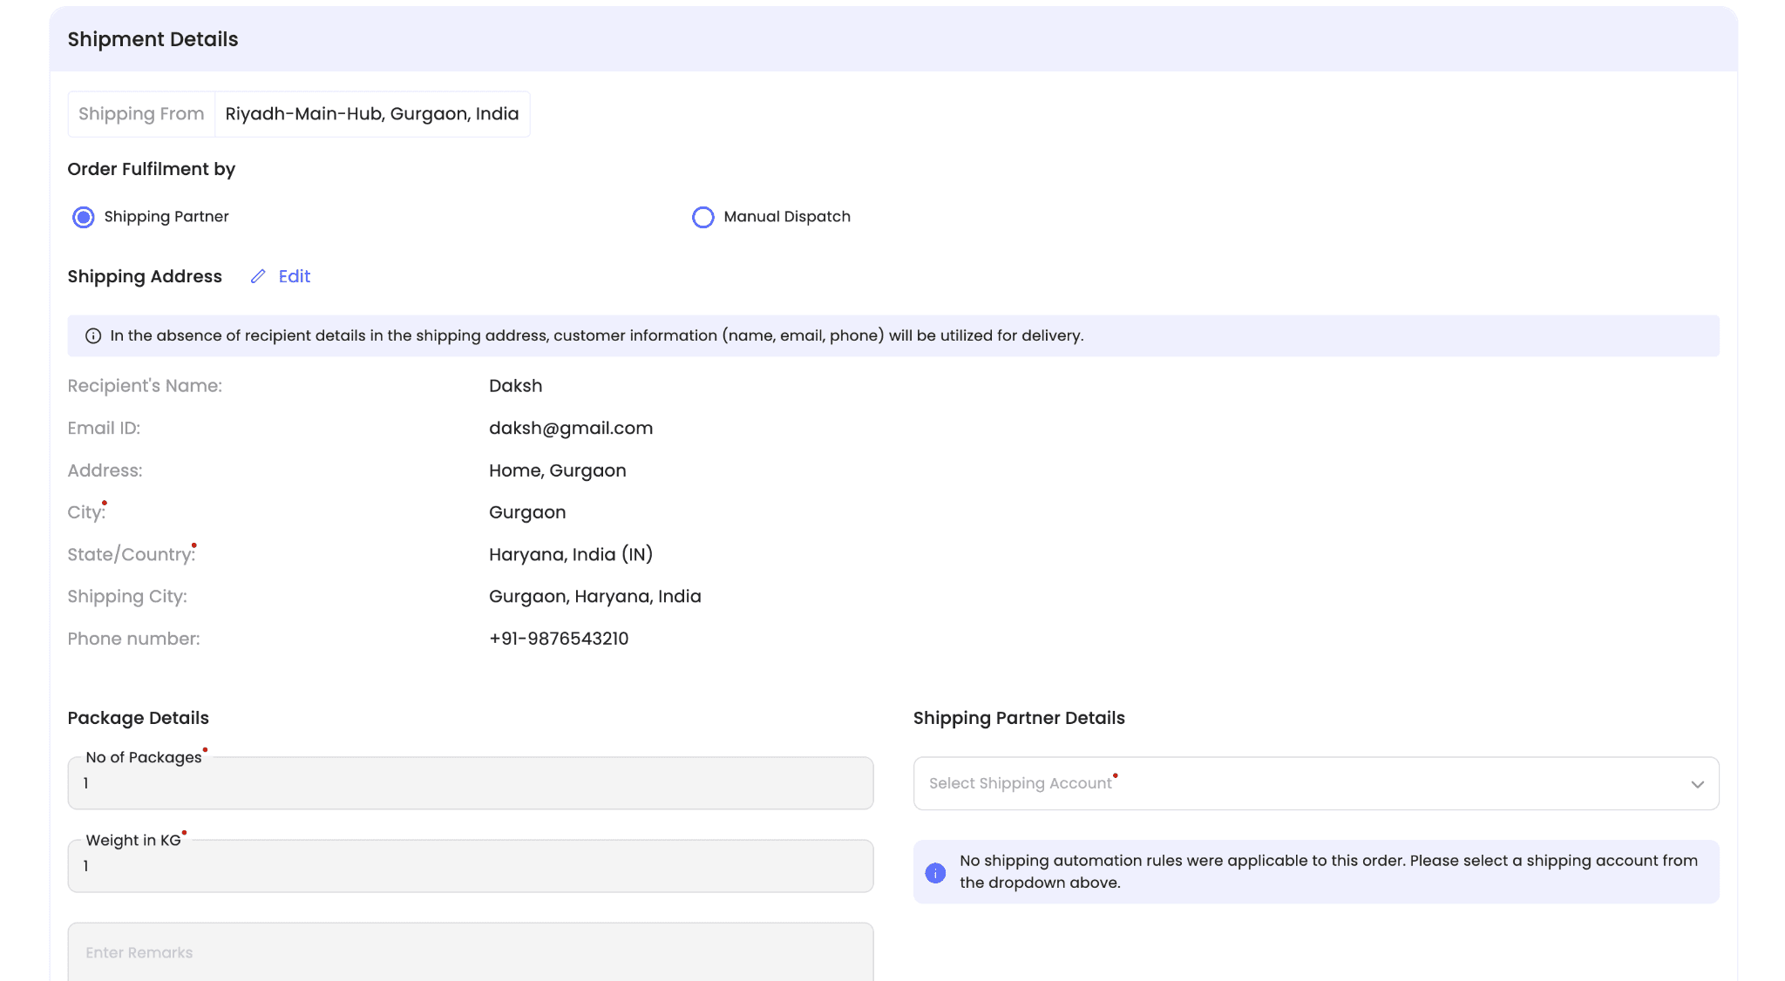Click the Weight in KG field
The width and height of the screenshot is (1785, 981).
[x=471, y=866]
